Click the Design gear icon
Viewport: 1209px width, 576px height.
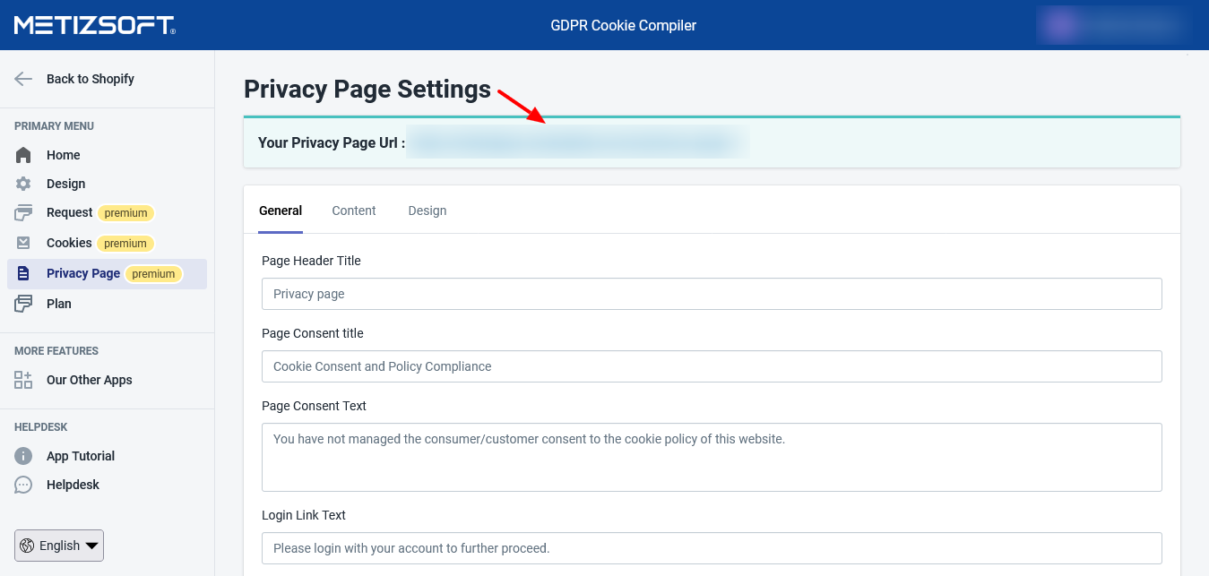pyautogui.click(x=23, y=184)
